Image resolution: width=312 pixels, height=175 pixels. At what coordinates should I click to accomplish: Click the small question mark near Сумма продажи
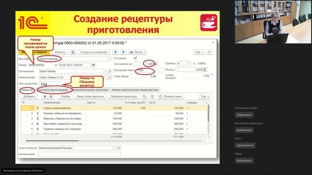click(x=212, y=75)
